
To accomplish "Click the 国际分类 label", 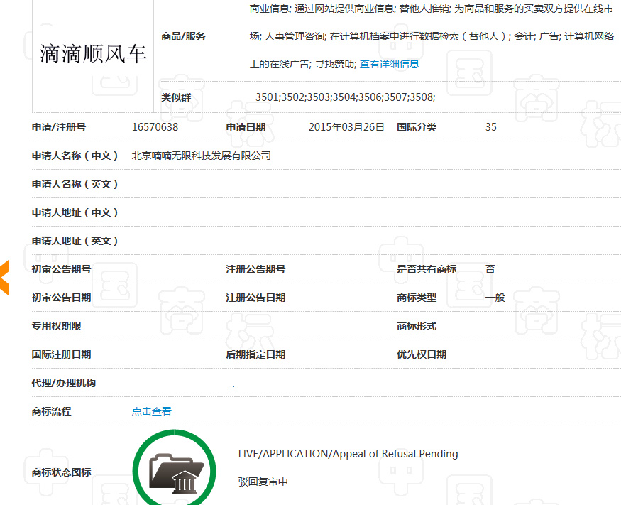I will click(x=417, y=127).
